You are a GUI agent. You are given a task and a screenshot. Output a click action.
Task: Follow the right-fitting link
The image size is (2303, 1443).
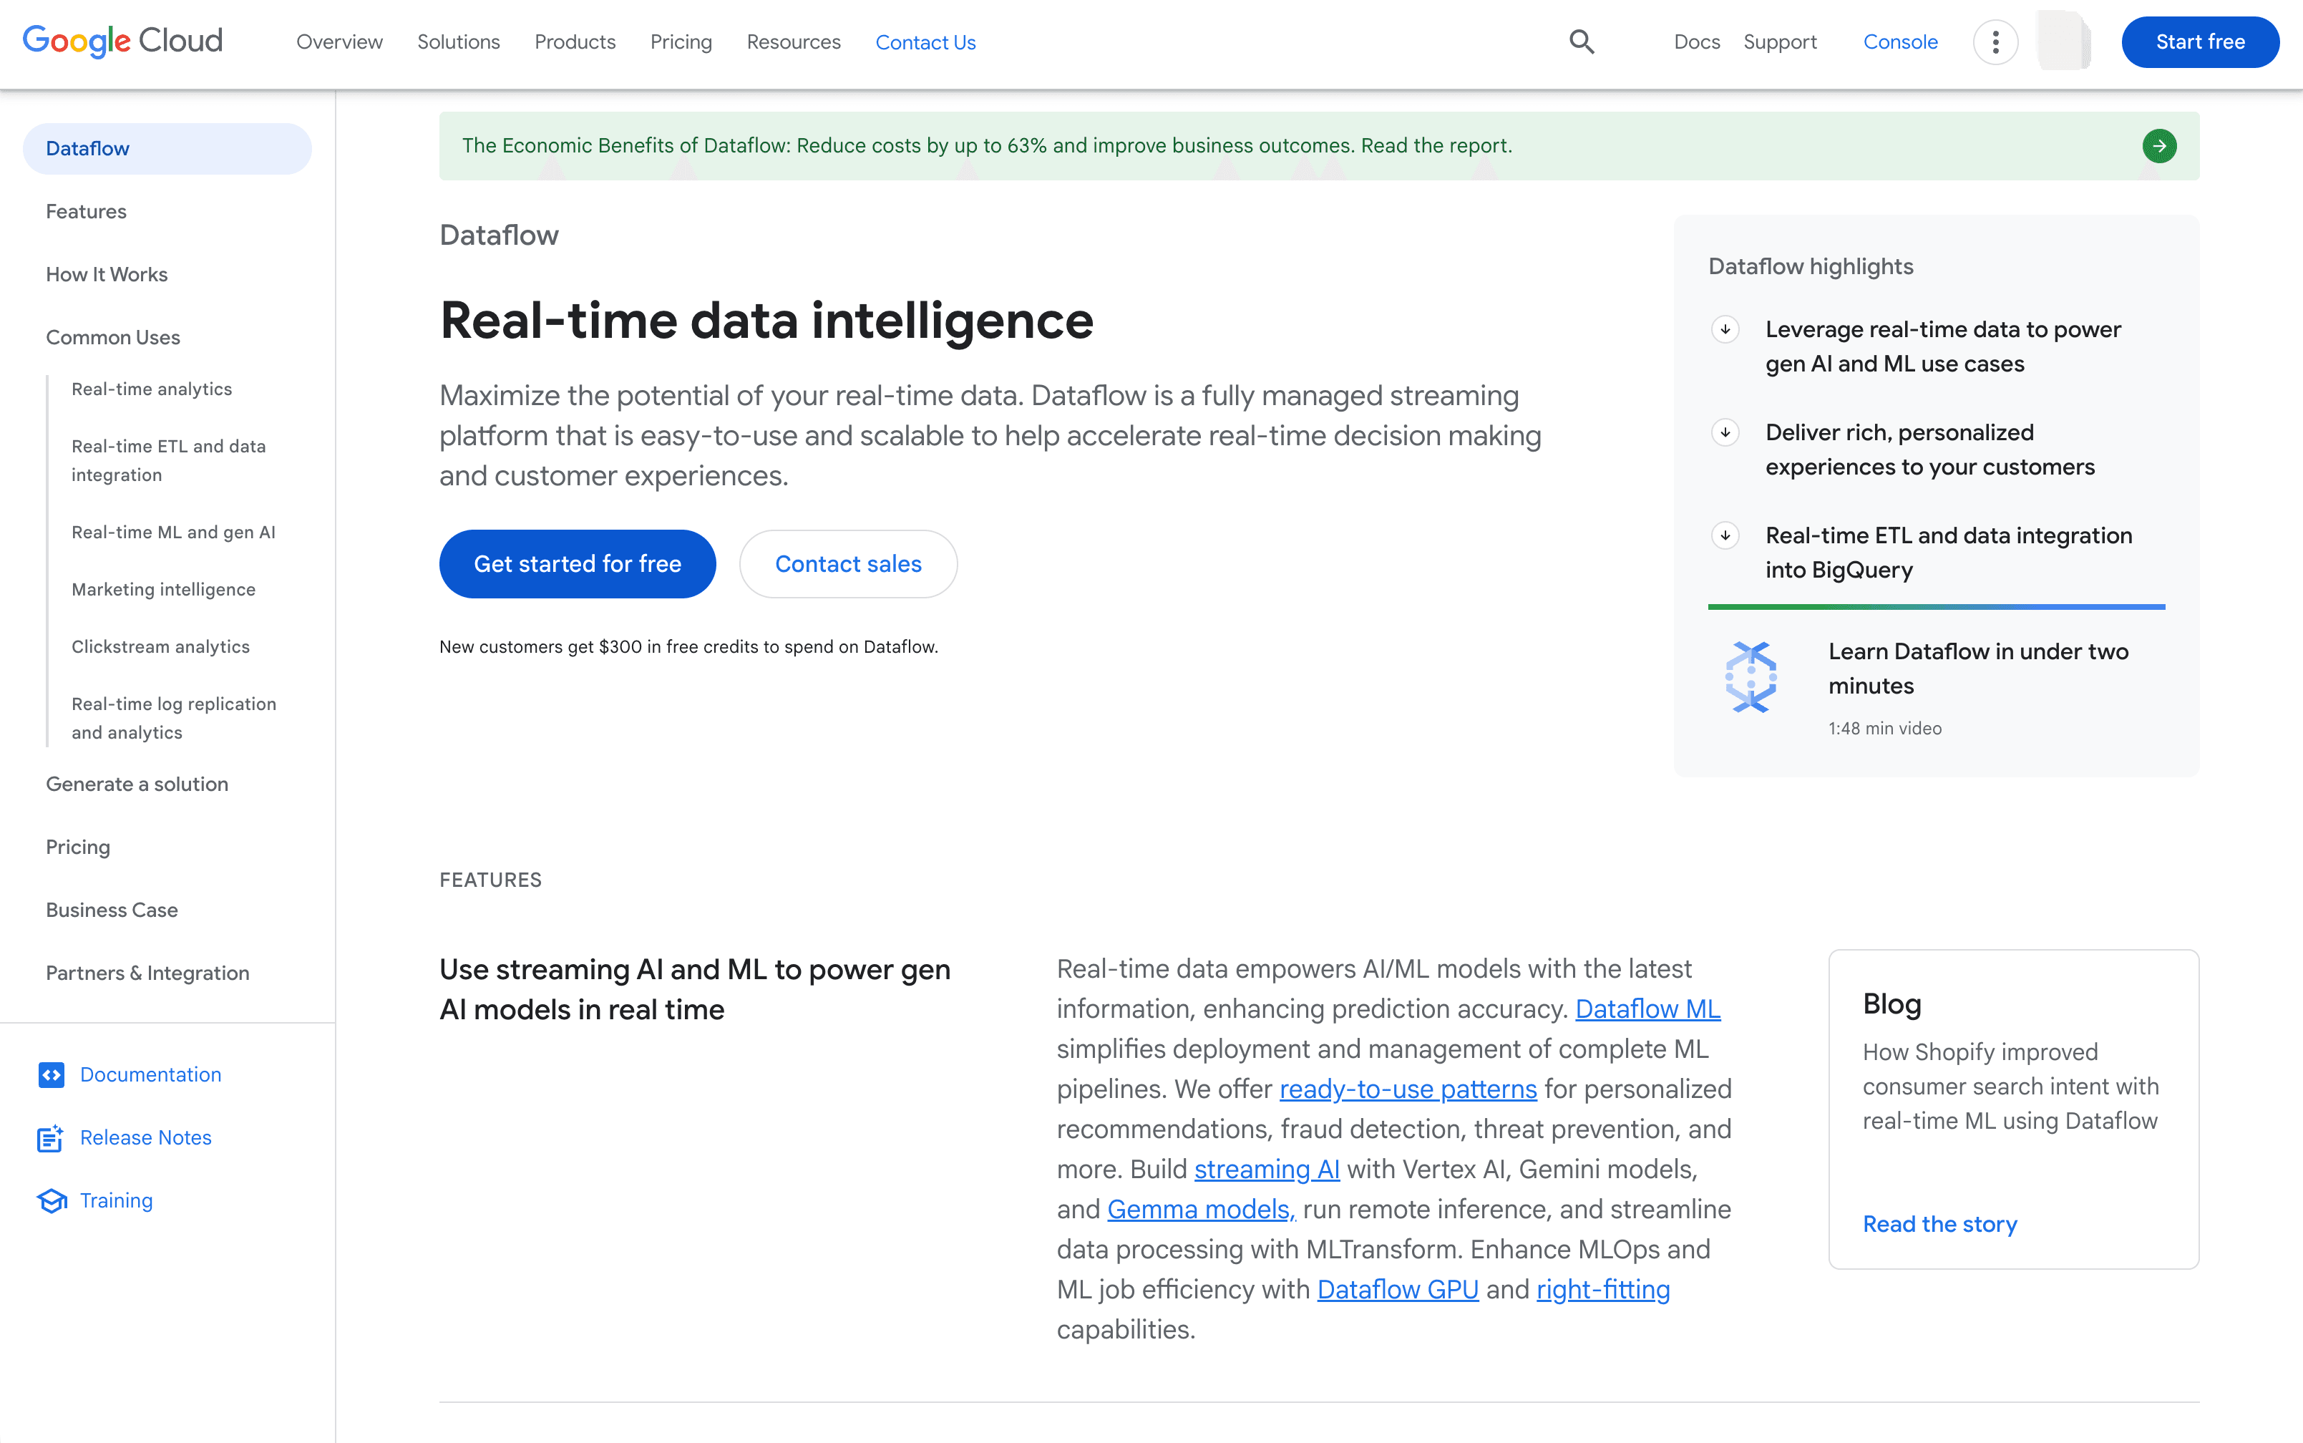[1603, 1289]
